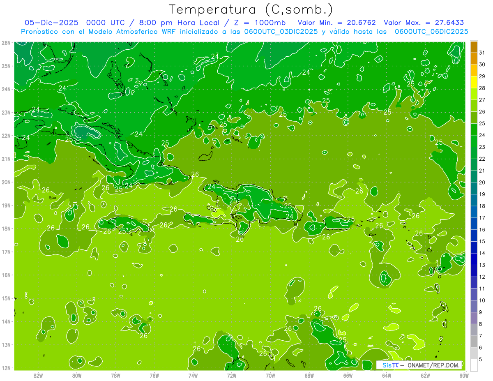
Task: Click the 13N latitude axis label
Action: (x=6, y=344)
